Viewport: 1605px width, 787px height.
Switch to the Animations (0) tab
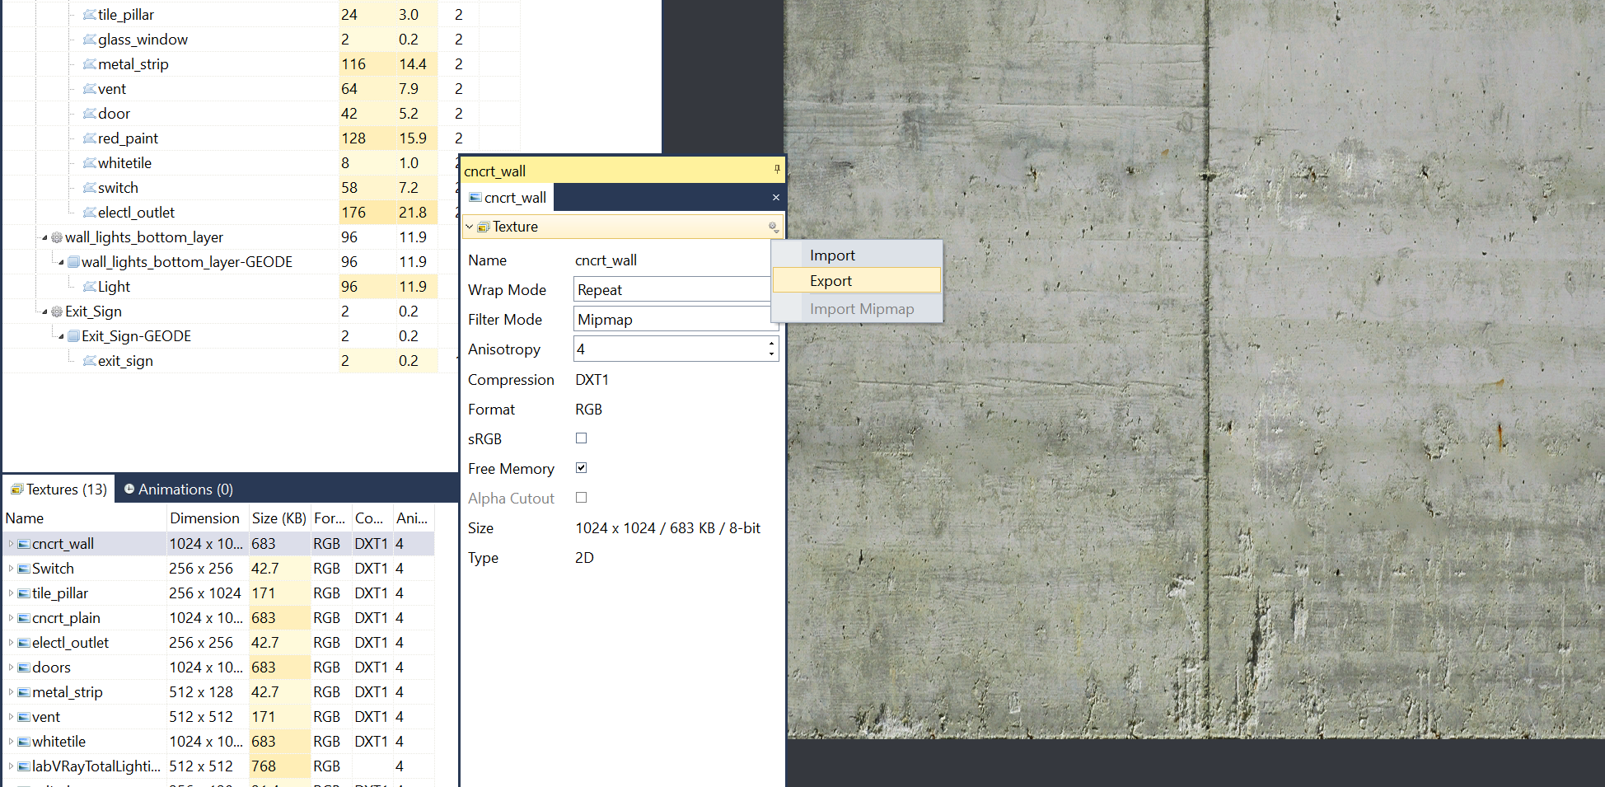click(x=178, y=490)
